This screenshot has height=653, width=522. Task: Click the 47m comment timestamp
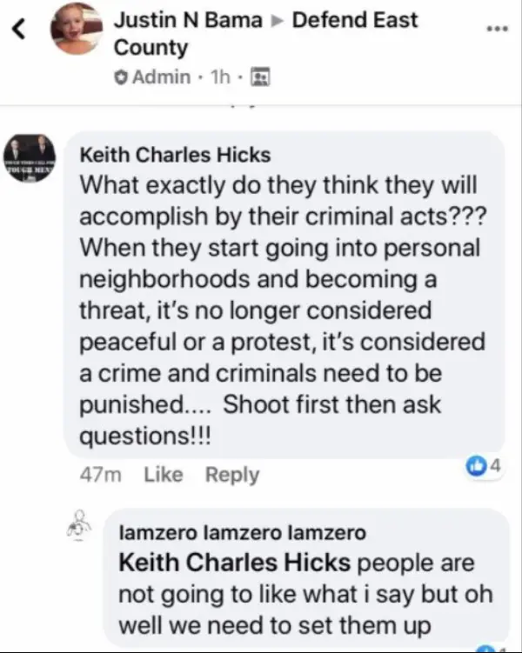tap(100, 475)
